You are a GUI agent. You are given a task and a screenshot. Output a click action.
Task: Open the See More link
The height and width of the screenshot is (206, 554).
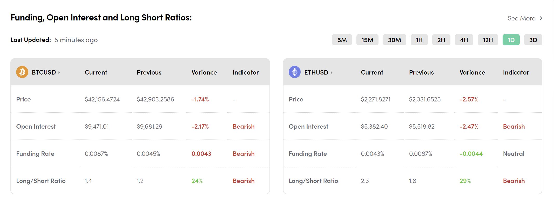pos(521,18)
